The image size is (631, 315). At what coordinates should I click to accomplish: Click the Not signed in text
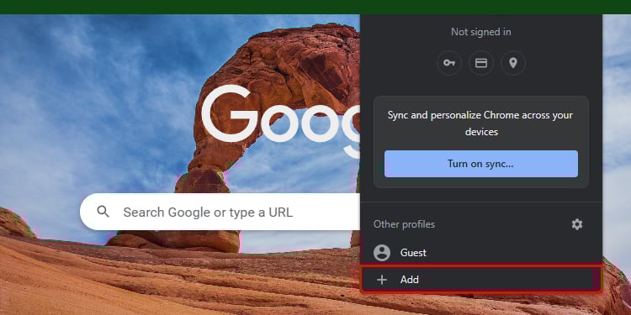[x=481, y=32]
